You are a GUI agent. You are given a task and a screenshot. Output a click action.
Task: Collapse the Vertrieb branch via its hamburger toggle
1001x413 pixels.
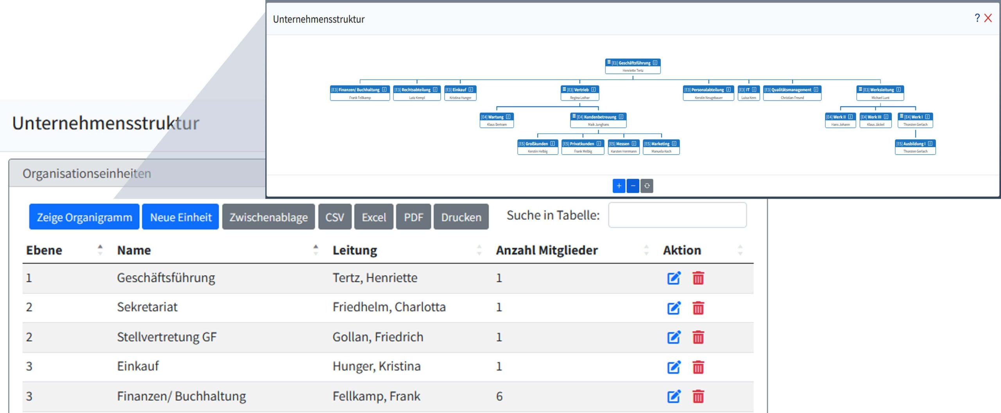click(564, 90)
